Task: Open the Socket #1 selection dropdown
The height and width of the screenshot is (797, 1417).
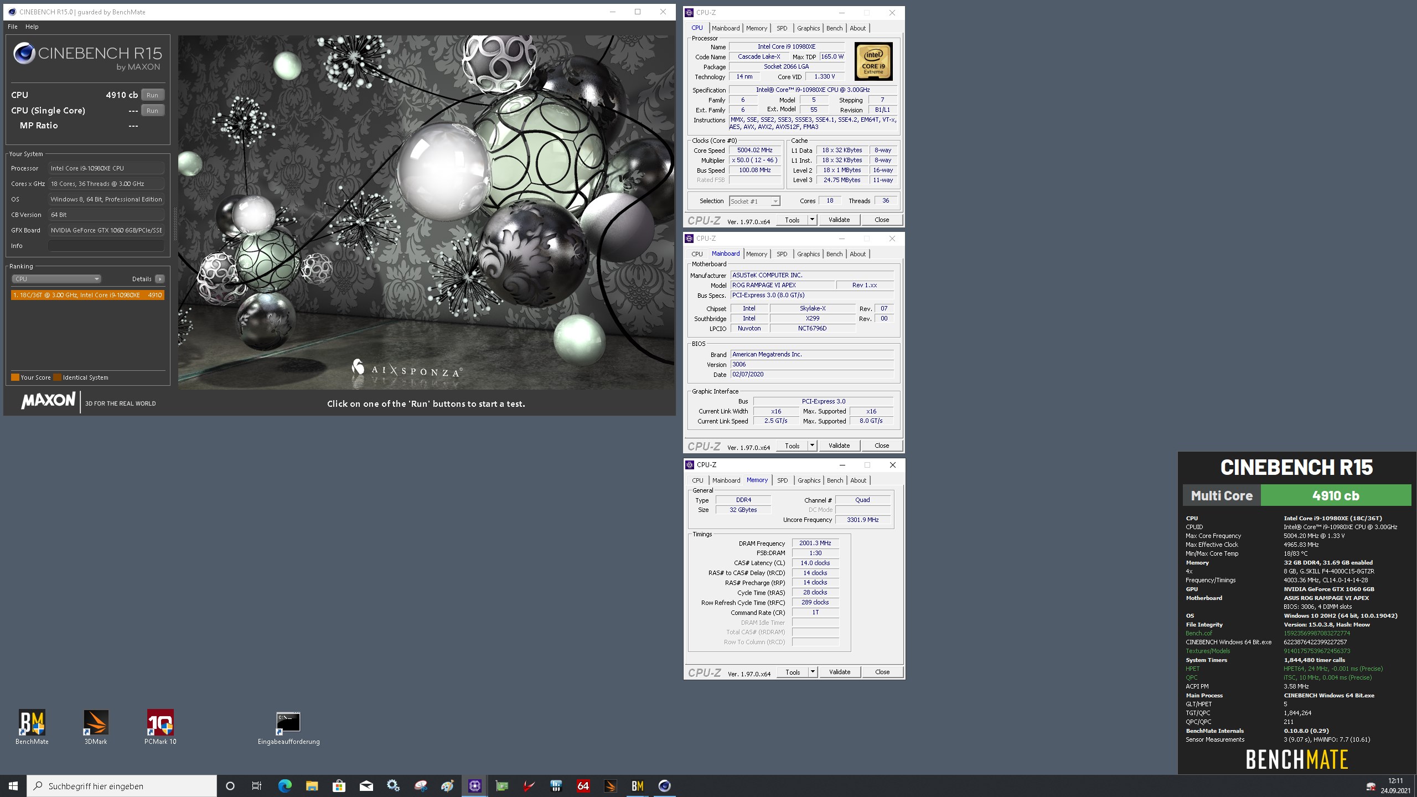Action: (754, 201)
